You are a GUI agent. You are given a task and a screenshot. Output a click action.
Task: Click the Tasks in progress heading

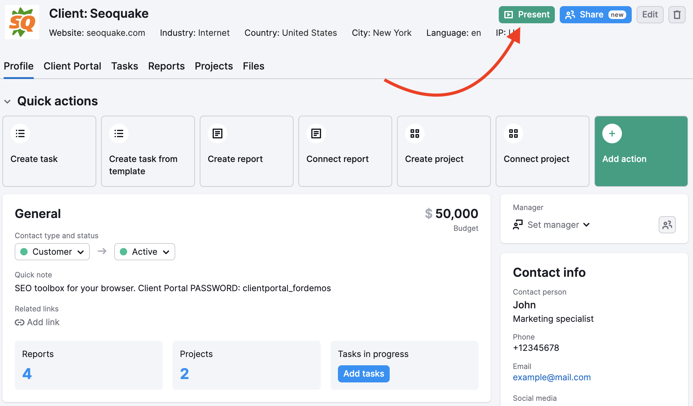click(x=373, y=354)
